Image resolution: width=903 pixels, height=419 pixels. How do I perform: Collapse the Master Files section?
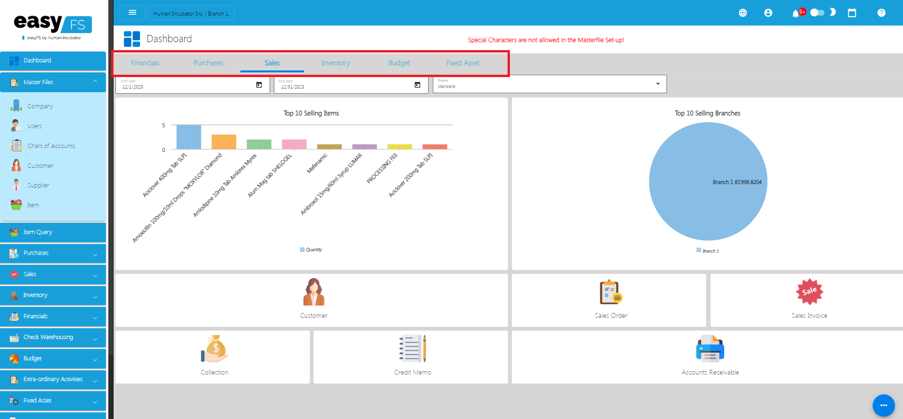point(53,82)
